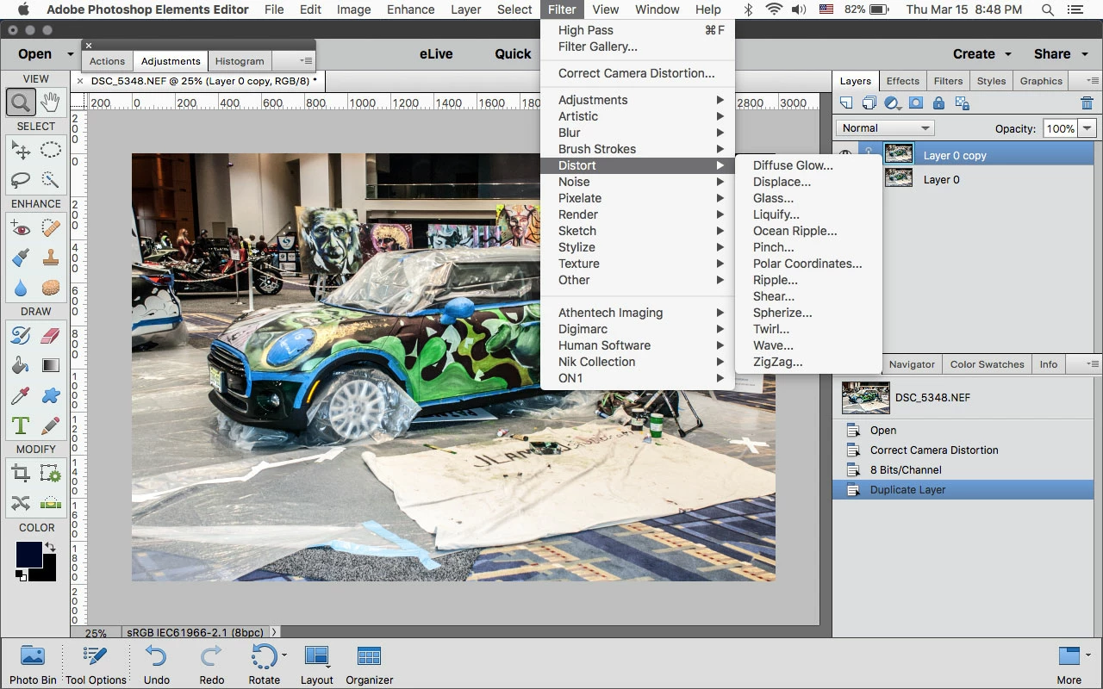Switch to the Histogram tab

pos(240,61)
